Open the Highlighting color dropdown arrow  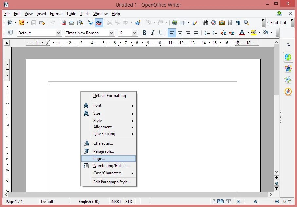[x=260, y=32]
